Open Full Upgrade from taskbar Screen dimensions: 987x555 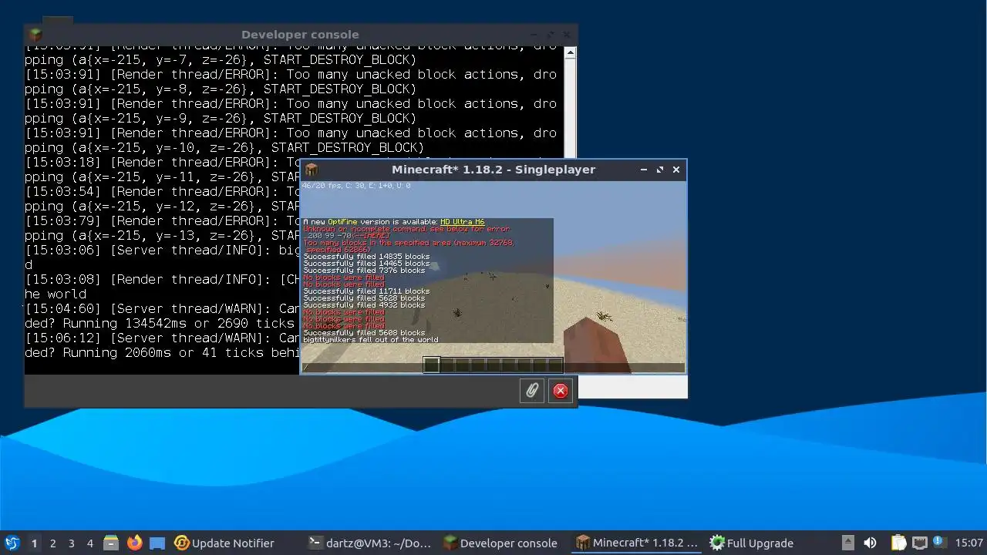point(752,543)
